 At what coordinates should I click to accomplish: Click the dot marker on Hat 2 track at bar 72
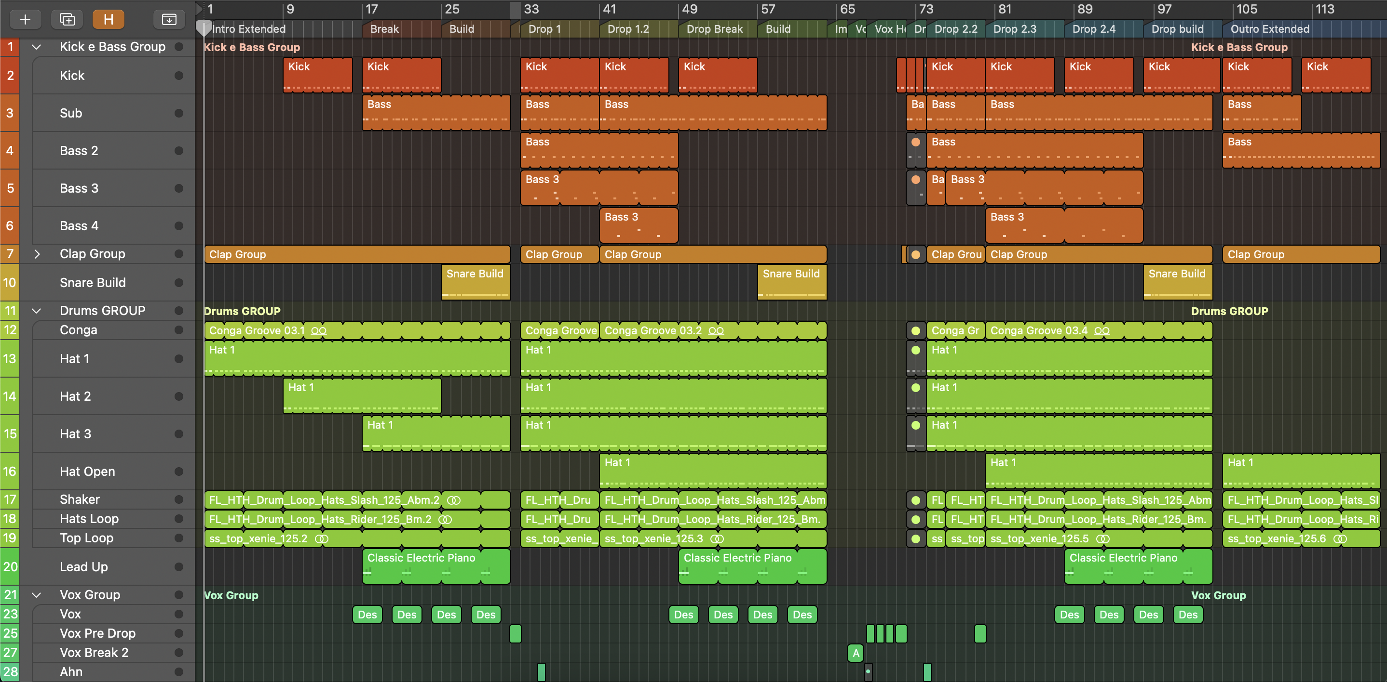tap(916, 387)
